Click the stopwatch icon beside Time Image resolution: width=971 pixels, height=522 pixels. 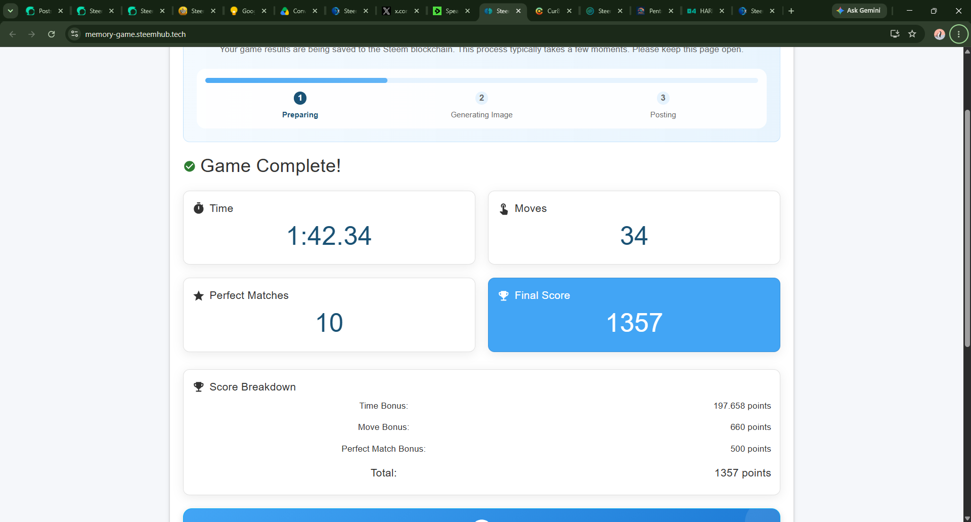click(x=199, y=208)
